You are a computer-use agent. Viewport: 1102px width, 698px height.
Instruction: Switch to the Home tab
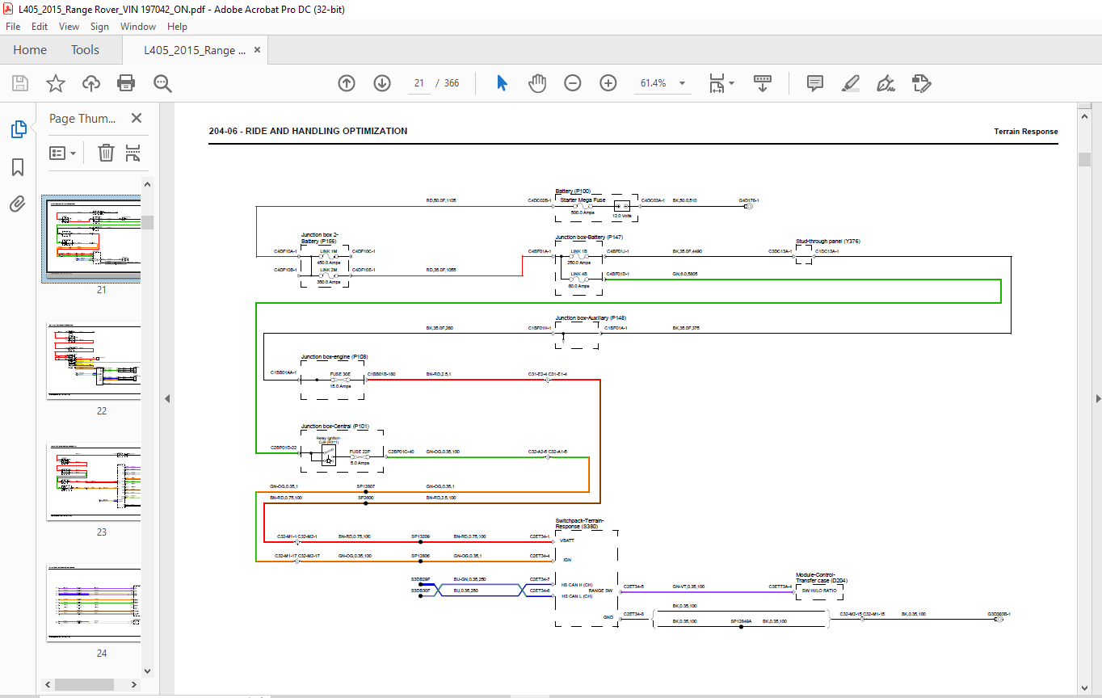30,50
